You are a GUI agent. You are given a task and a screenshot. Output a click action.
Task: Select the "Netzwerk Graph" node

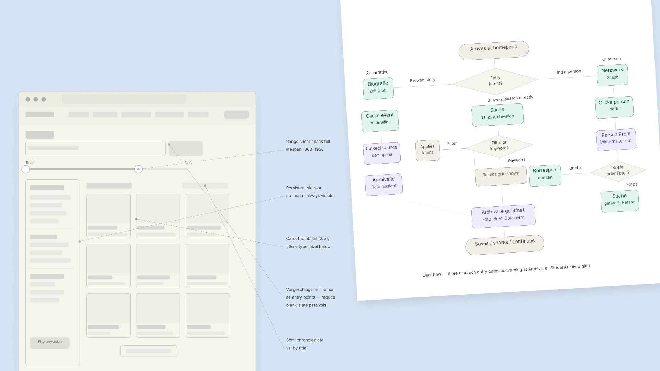612,74
